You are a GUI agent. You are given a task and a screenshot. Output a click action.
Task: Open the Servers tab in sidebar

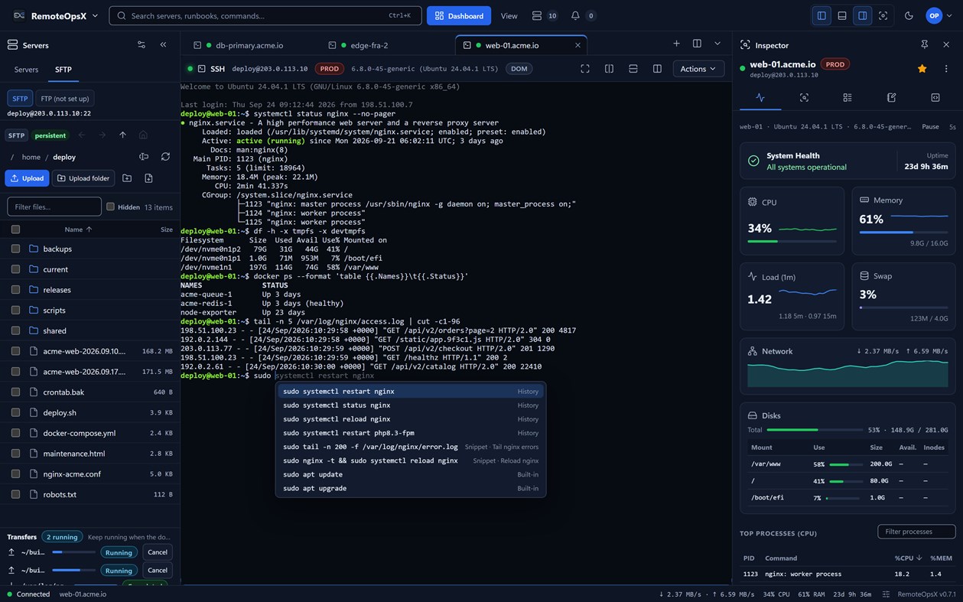pos(26,70)
